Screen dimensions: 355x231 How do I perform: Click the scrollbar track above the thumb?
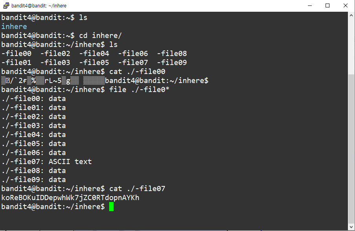pos(351,46)
